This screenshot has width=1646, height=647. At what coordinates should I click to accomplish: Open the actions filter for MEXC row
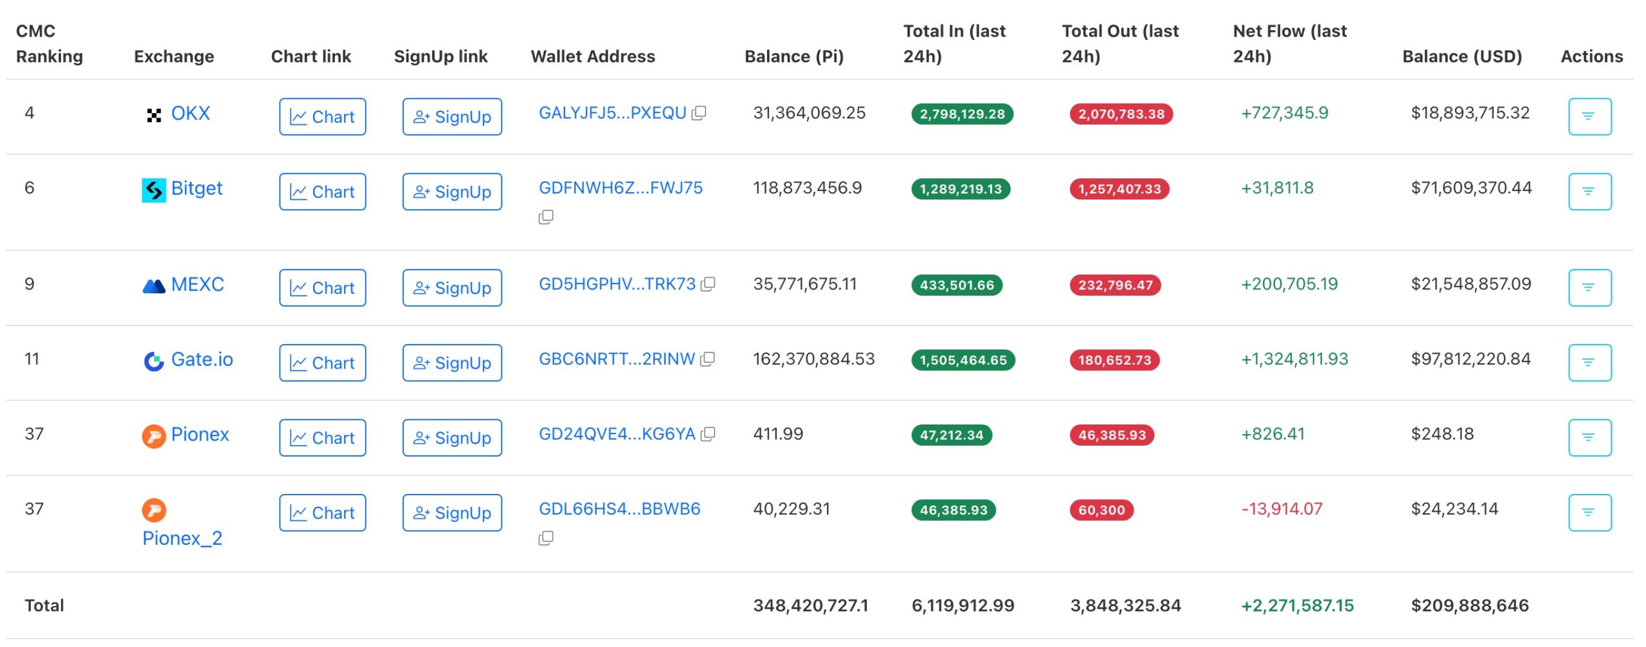[x=1589, y=287]
